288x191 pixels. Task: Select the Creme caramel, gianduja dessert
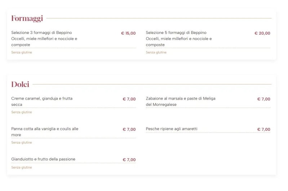(42, 101)
